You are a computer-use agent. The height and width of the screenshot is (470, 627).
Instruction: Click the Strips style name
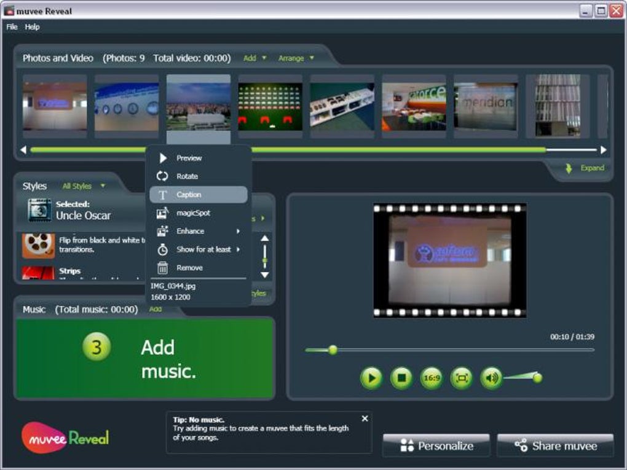[x=70, y=271]
